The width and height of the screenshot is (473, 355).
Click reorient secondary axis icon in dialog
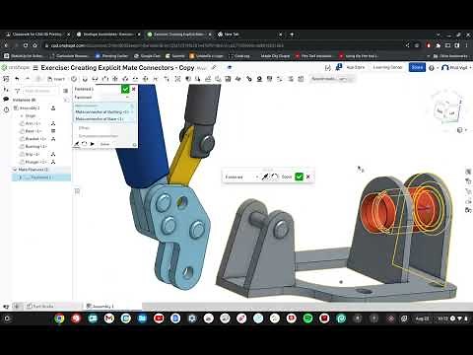(85, 144)
